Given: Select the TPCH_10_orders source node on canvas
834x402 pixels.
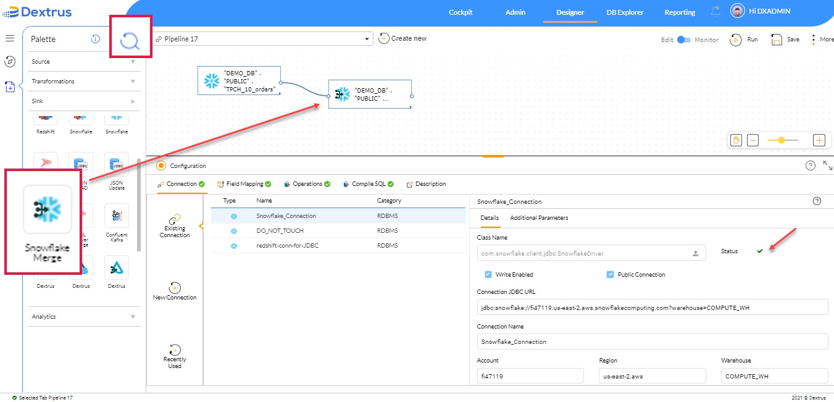Looking at the screenshot, I should [x=239, y=81].
